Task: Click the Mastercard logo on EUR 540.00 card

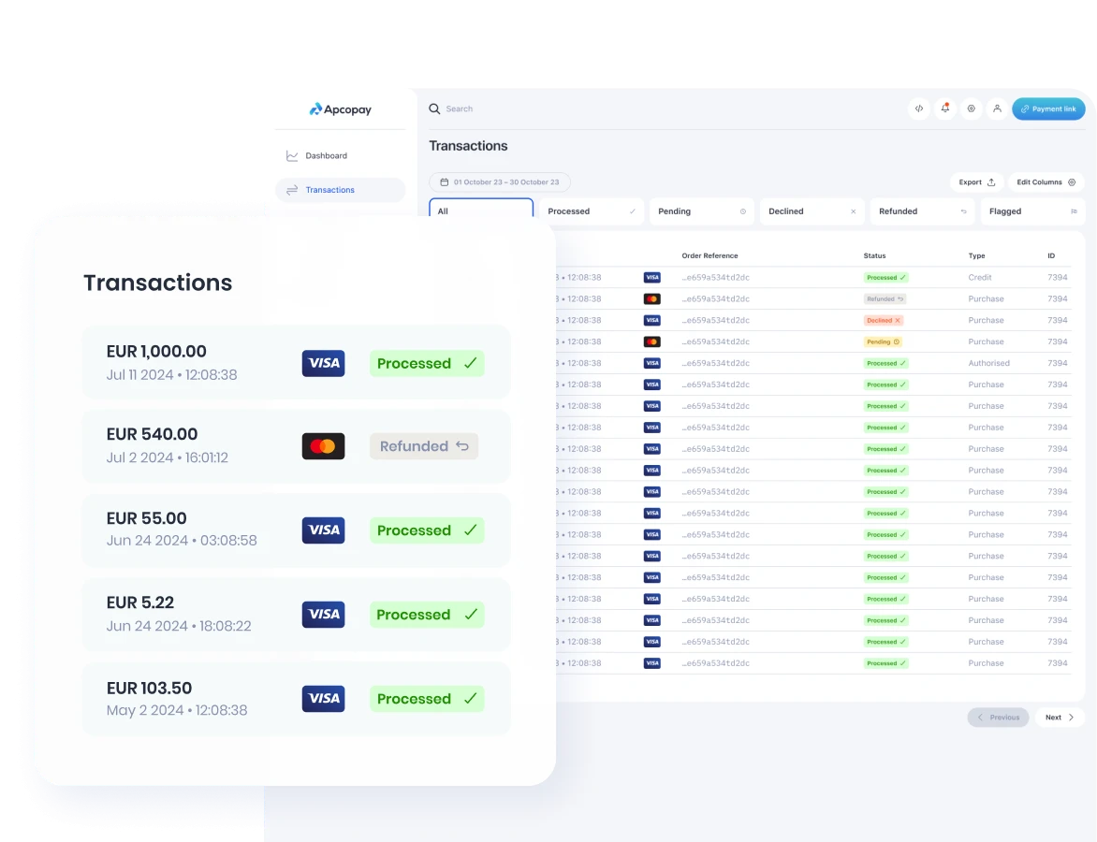Action: click(323, 446)
